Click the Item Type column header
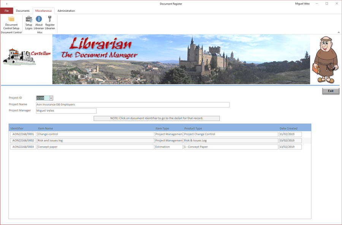The image size is (342, 225). coord(162,128)
